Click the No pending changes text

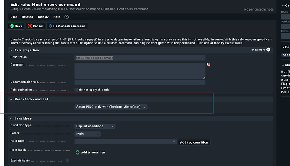[259, 9]
